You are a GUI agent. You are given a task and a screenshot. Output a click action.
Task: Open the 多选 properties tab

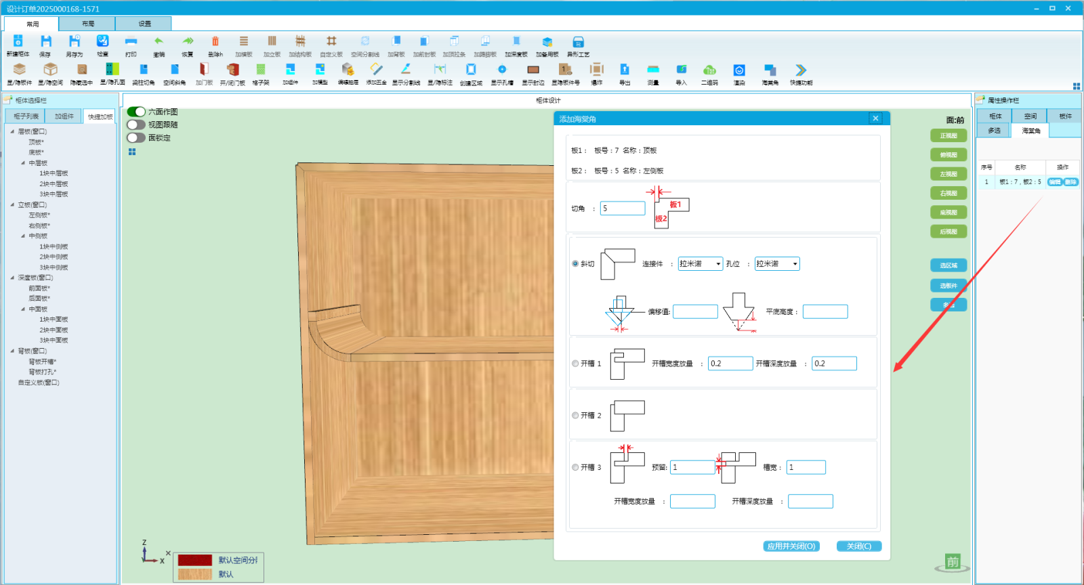click(x=994, y=131)
